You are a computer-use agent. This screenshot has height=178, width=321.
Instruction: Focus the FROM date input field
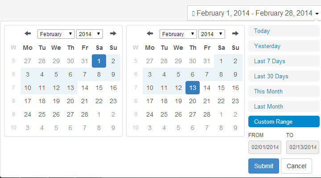pos(265,147)
